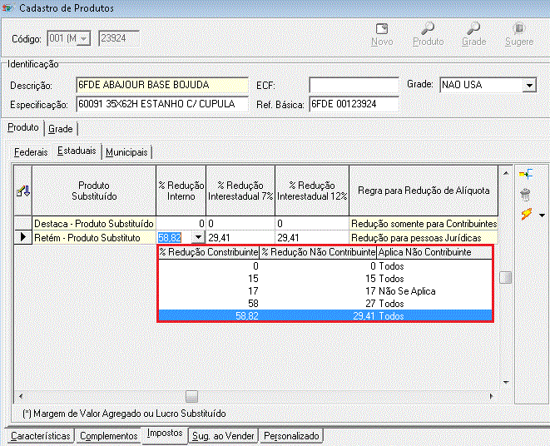Click the app icon in title bar
Image resolution: width=550 pixels, height=446 pixels.
tap(7, 7)
